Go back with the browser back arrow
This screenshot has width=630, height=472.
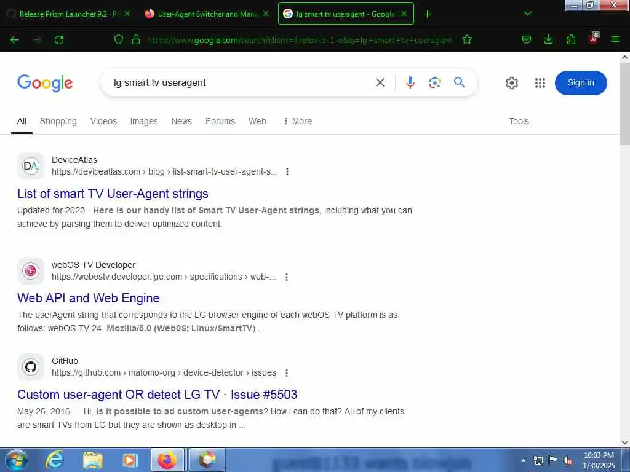pyautogui.click(x=15, y=40)
